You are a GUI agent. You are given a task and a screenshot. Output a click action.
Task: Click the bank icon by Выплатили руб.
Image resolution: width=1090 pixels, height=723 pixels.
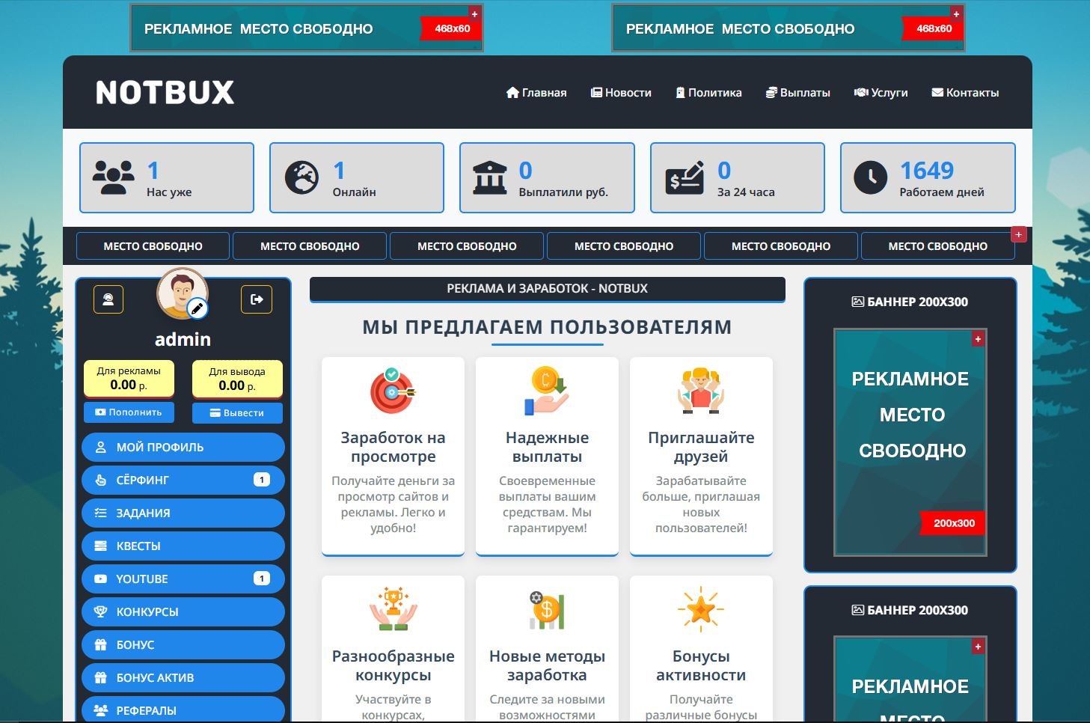click(x=490, y=177)
